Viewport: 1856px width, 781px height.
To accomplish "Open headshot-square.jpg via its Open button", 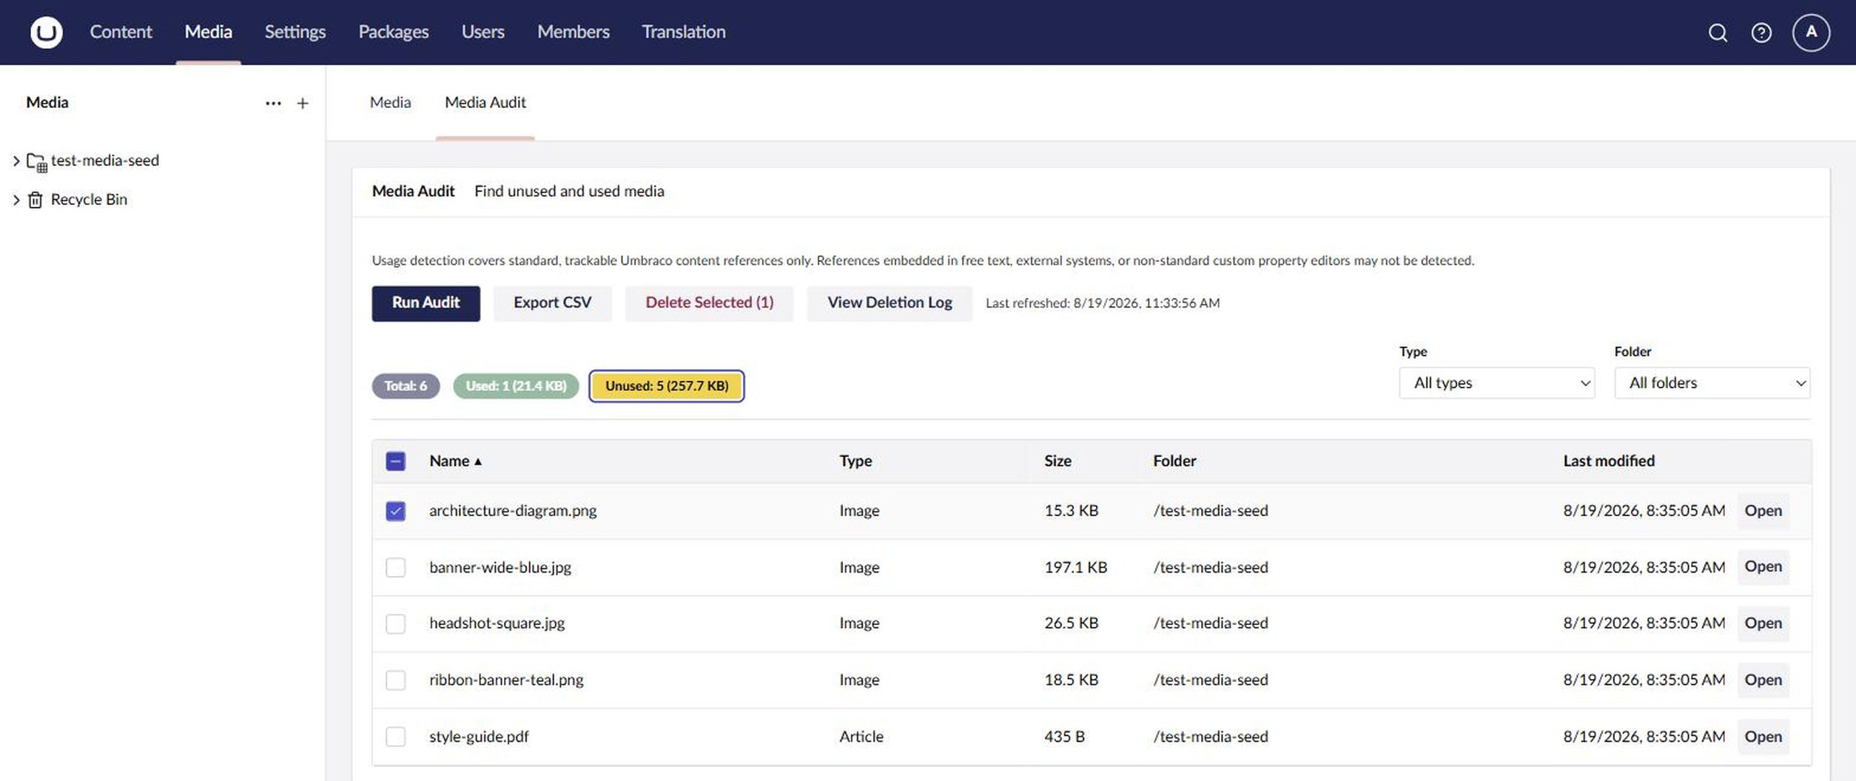I will 1763,623.
